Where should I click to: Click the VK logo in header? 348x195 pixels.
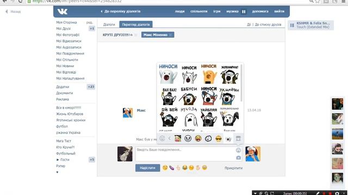tap(63, 11)
